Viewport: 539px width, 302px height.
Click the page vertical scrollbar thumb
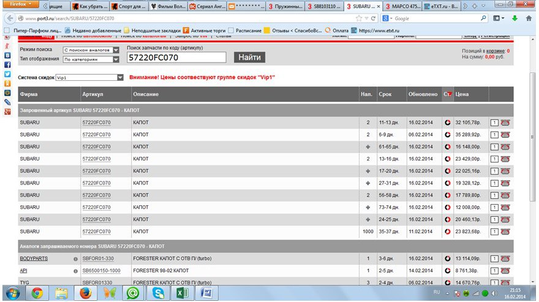tap(532, 137)
